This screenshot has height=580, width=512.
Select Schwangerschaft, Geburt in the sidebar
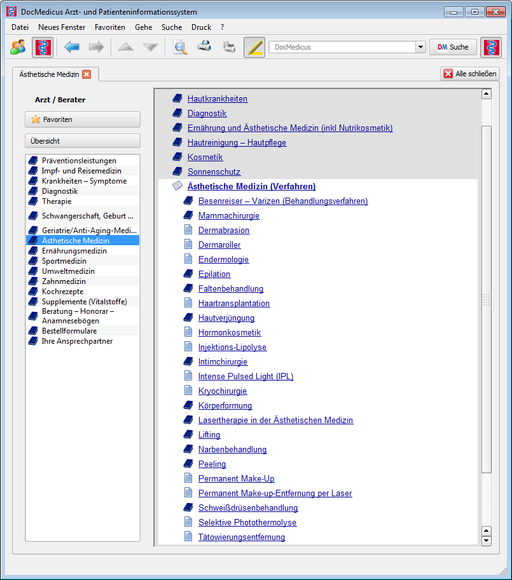[83, 216]
